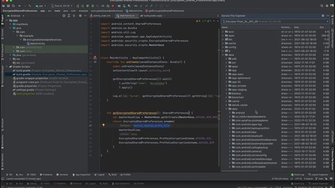Click the run gutter icon beside class MainActivity
Image resolution: width=335 pixels, height=188 pixels.
point(95,58)
